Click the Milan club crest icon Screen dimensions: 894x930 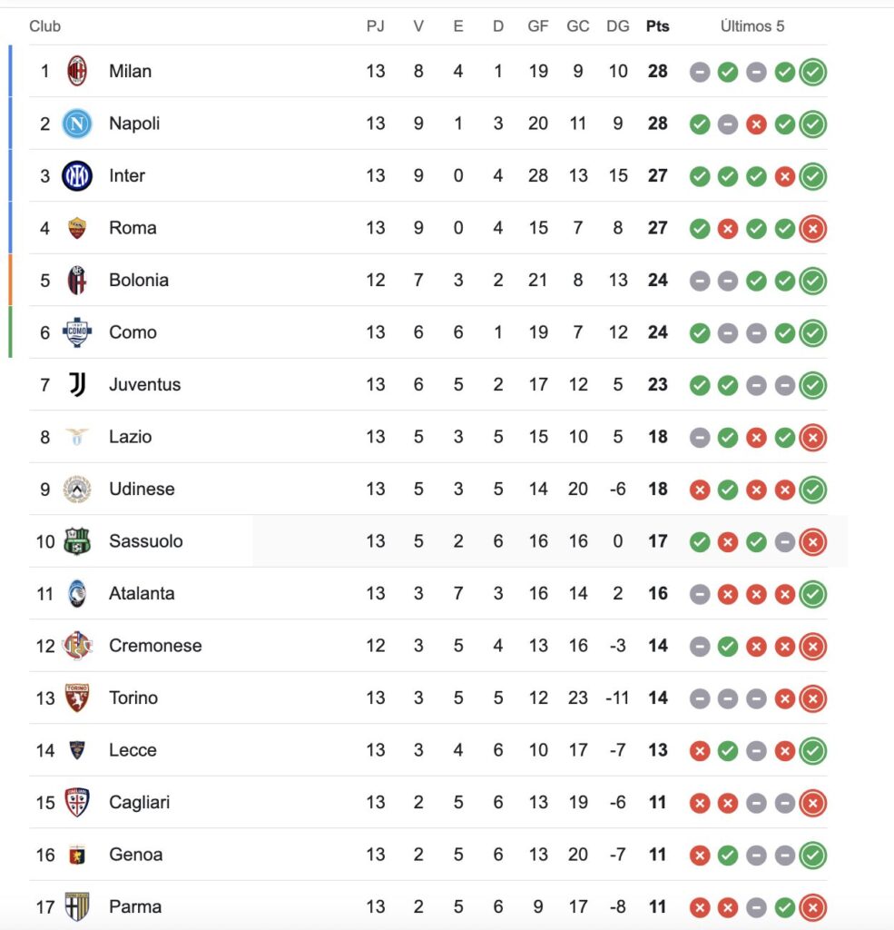[x=77, y=71]
